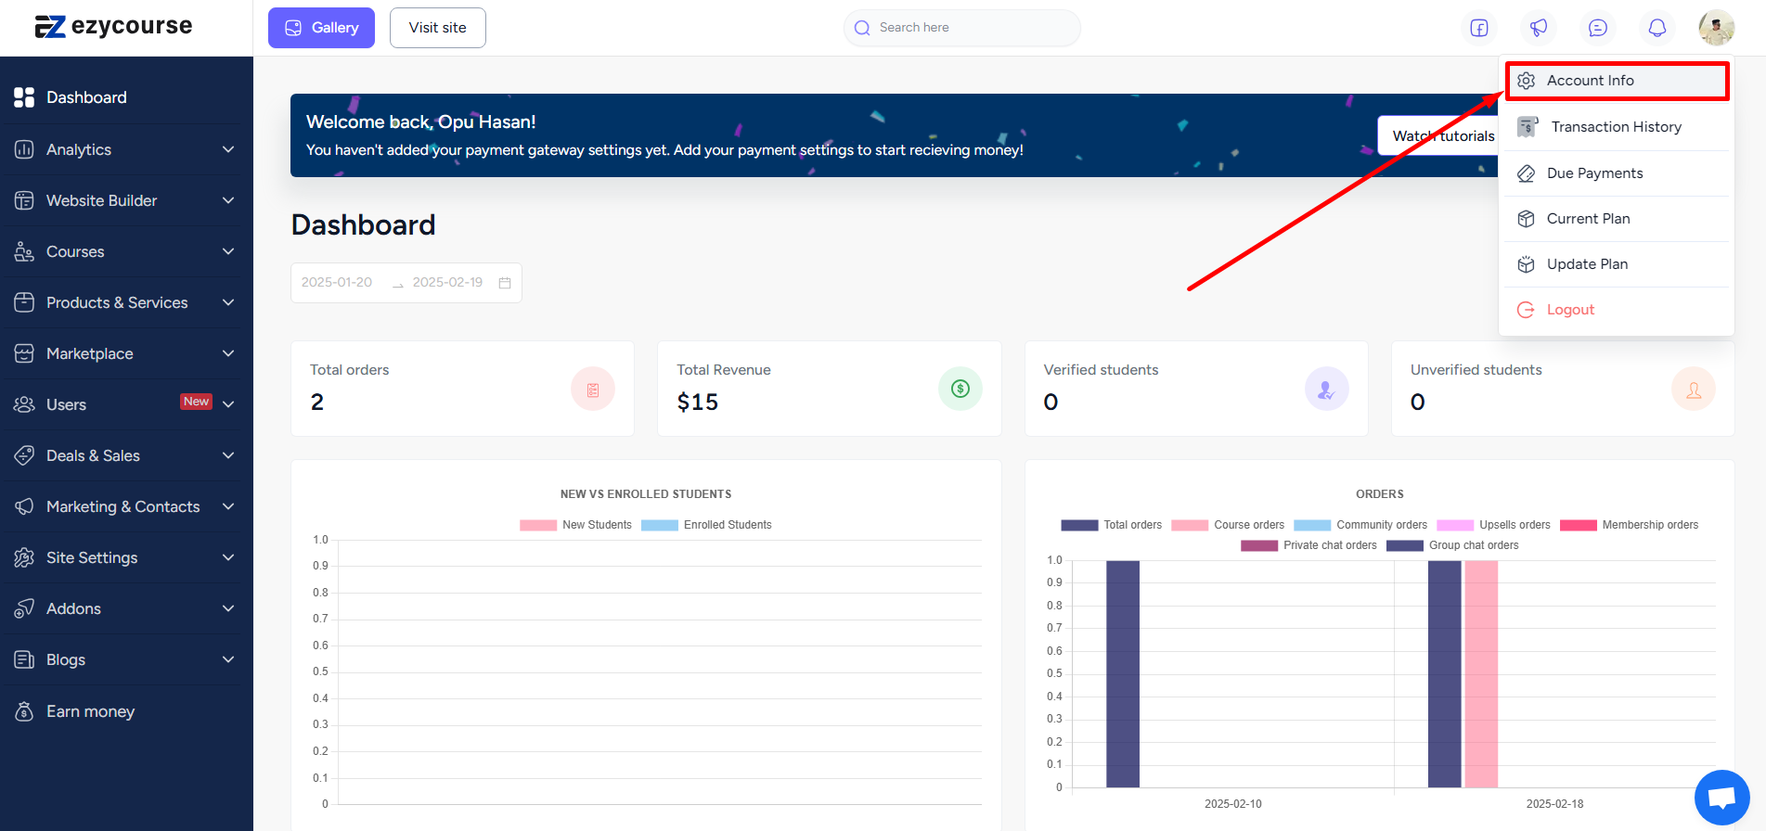This screenshot has width=1766, height=831.
Task: Click the Total orders receipt icon
Action: 593,390
